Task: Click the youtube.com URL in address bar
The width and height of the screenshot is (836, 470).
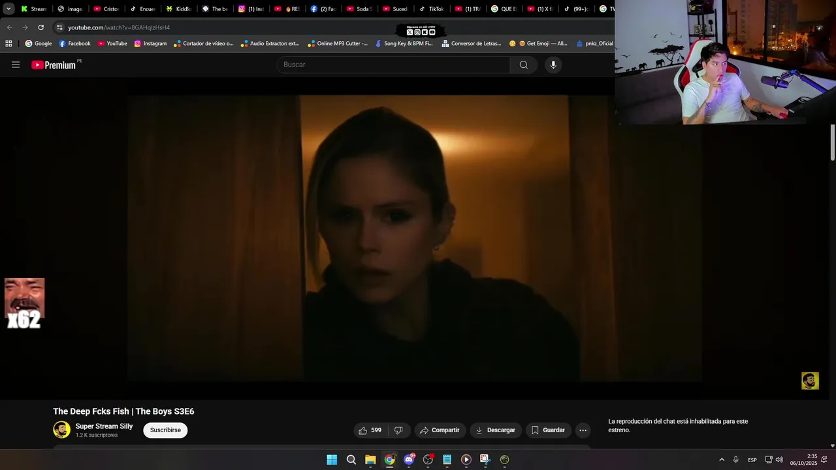Action: pos(119,27)
